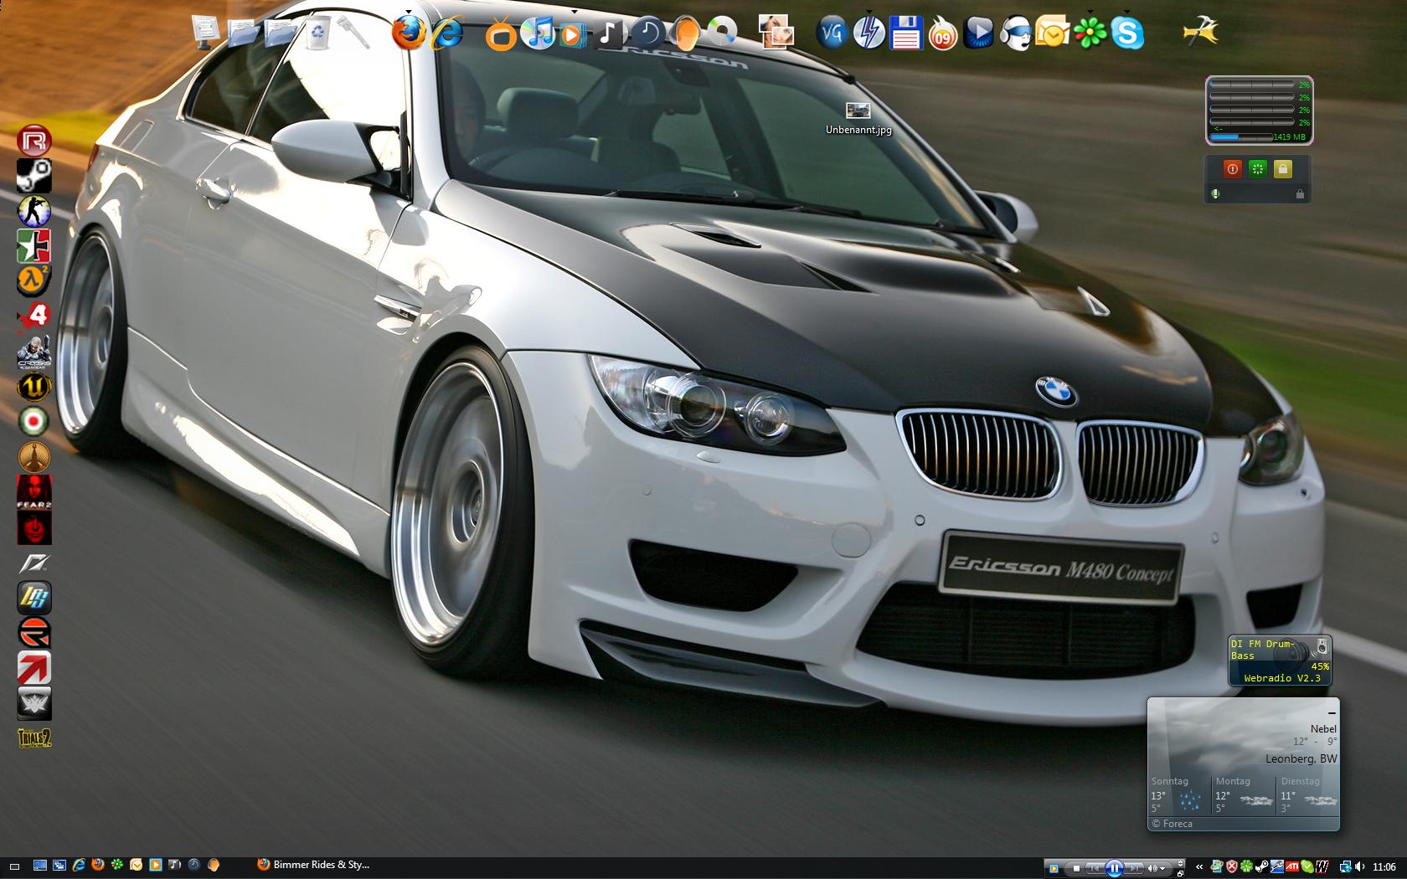
Task: Open Internet Explorer in the top dock
Action: coord(447,33)
